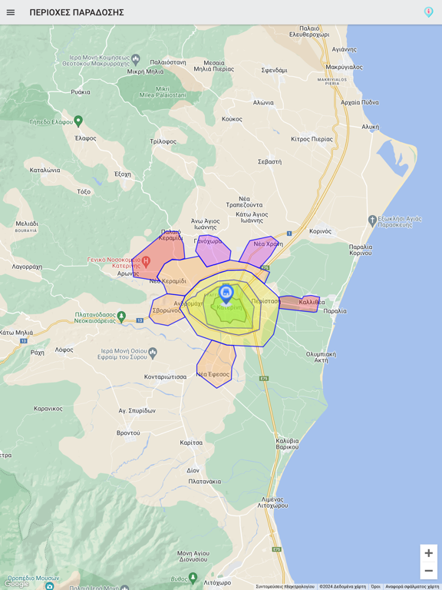Click the Βροντού village label
This screenshot has height=590, width=442.
128,433
